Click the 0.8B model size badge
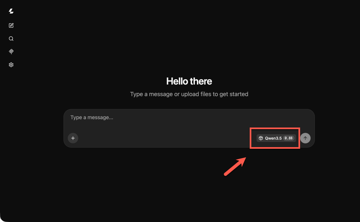The height and width of the screenshot is (222, 360). click(289, 138)
